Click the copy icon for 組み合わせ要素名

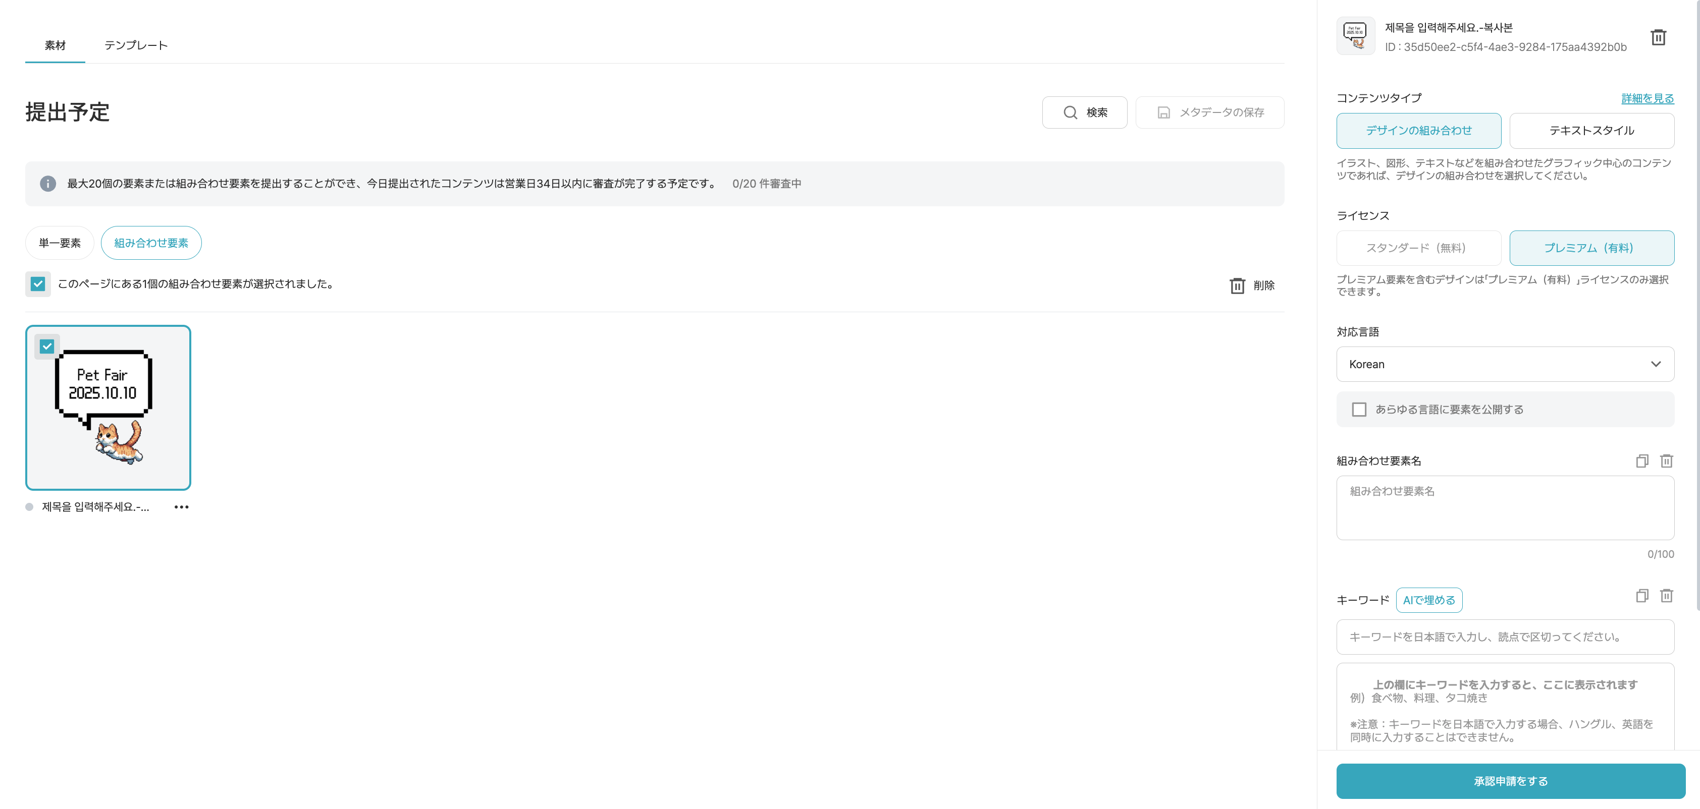click(x=1642, y=461)
